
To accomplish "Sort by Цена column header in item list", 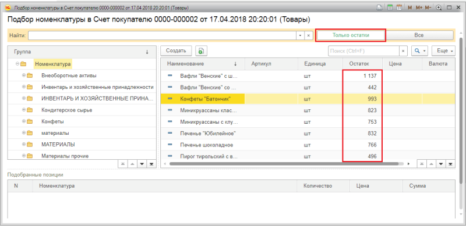I will [x=402, y=64].
